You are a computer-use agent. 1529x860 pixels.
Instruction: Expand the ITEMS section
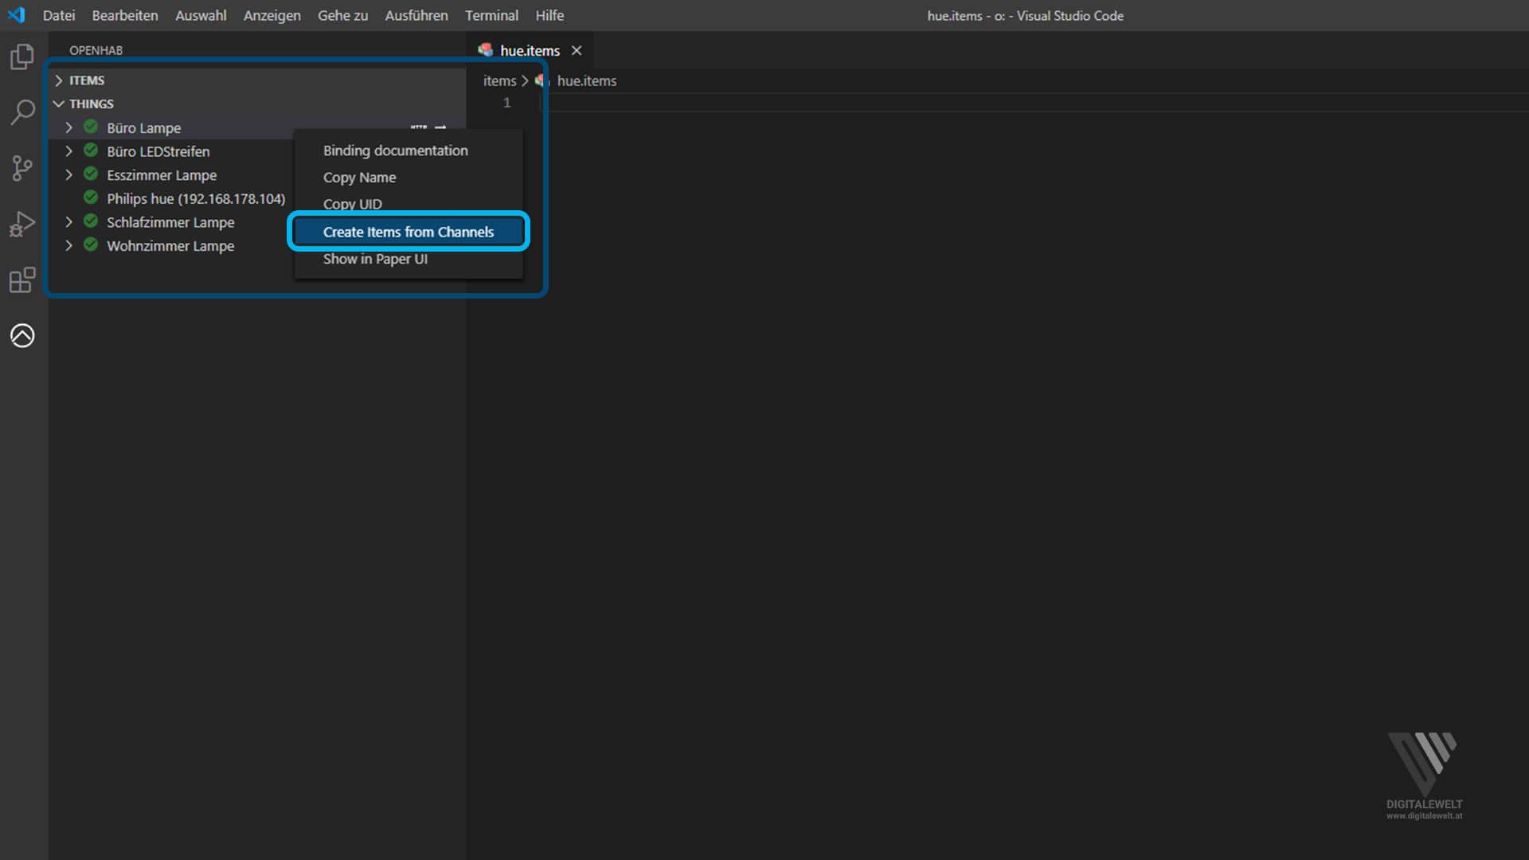pos(59,80)
